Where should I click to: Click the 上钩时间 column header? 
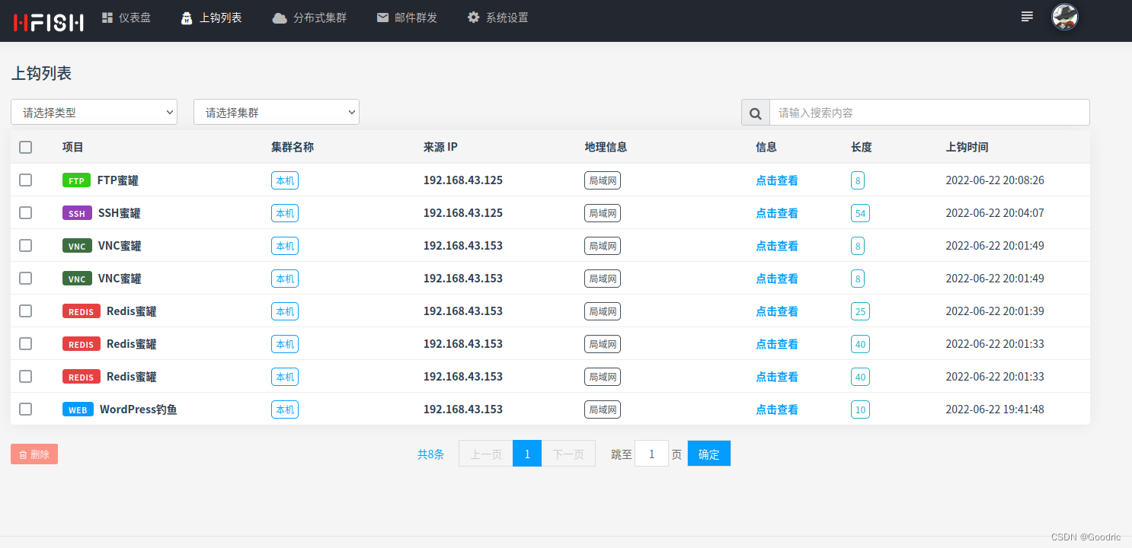point(967,147)
